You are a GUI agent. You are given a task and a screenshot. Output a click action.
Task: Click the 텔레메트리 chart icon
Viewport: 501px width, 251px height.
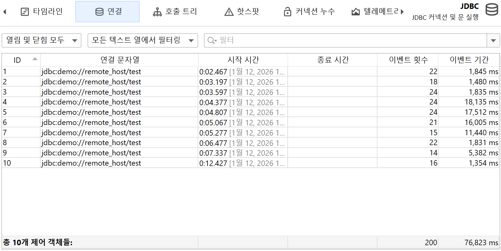pyautogui.click(x=356, y=12)
